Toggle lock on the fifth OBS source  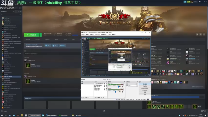[106, 90]
